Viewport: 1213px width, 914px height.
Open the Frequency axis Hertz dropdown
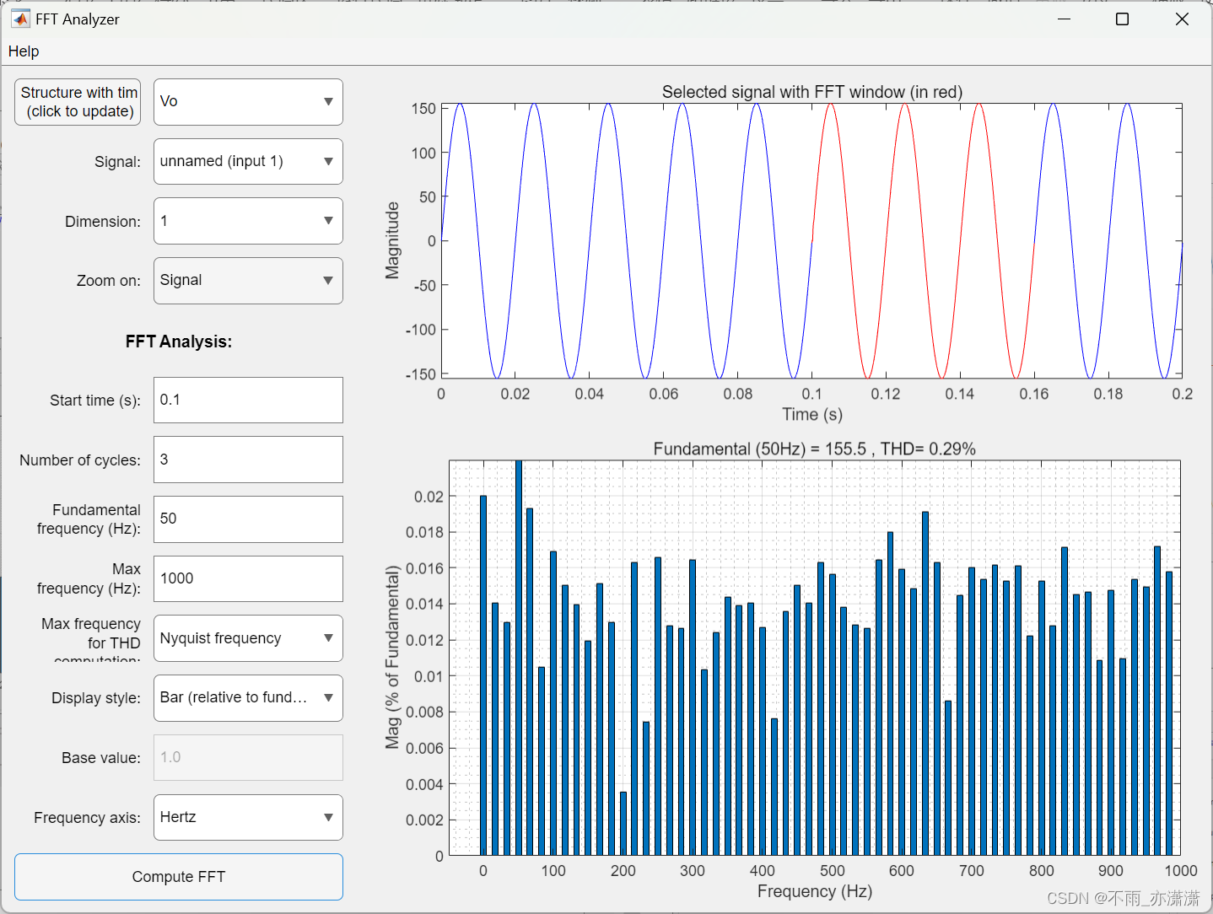(x=248, y=817)
